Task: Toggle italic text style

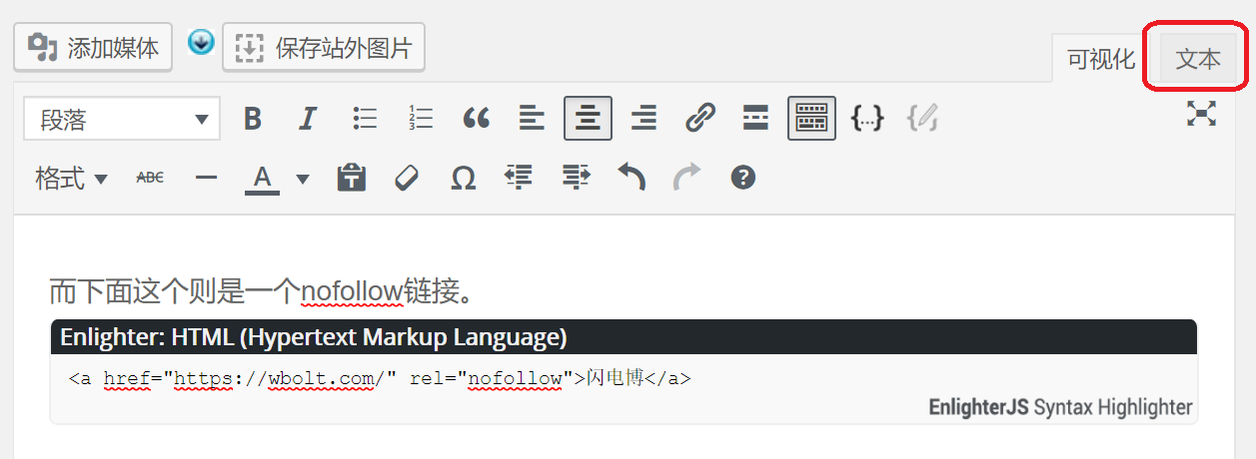Action: (308, 119)
